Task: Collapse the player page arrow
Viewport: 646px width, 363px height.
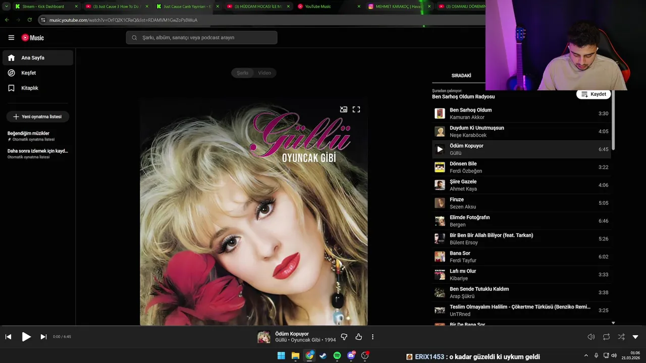Action: (635, 337)
